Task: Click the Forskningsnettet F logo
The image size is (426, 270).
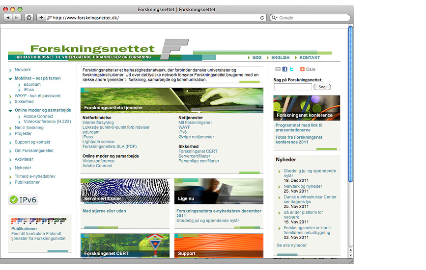Action: point(174,49)
